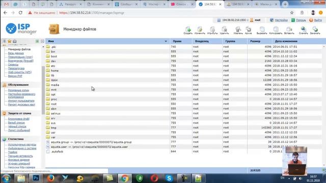Click the Извлечь (Extract) toolbar icon

[238, 30]
